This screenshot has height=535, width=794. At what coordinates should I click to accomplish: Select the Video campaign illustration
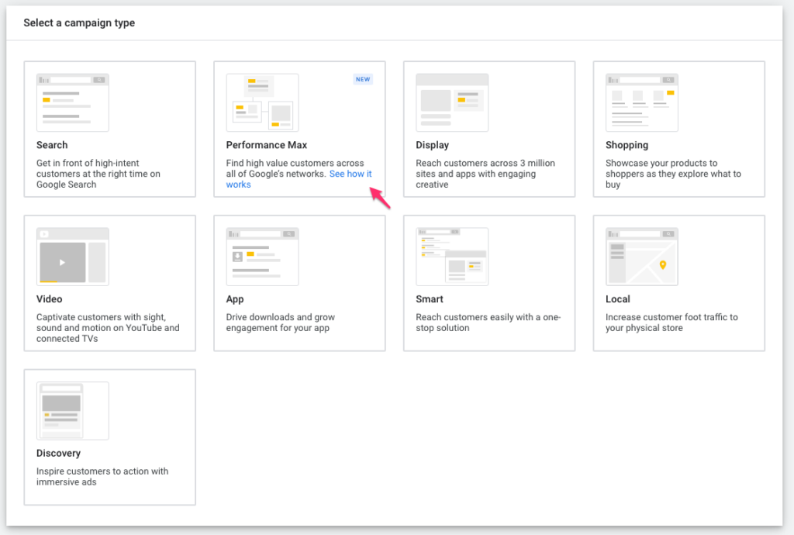coord(72,257)
